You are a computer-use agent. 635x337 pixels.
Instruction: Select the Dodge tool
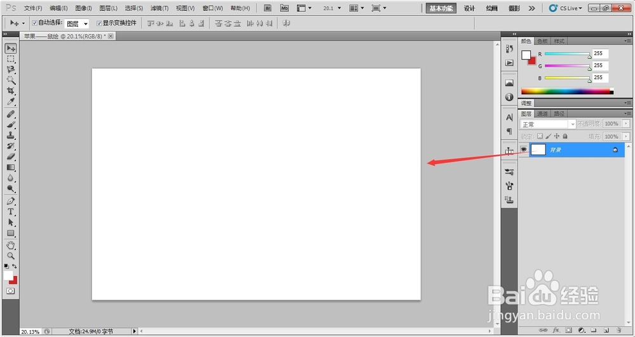(11, 188)
